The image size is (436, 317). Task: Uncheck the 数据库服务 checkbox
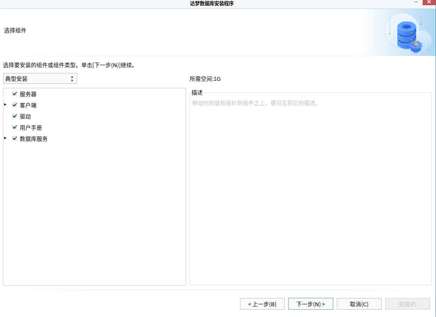click(15, 139)
